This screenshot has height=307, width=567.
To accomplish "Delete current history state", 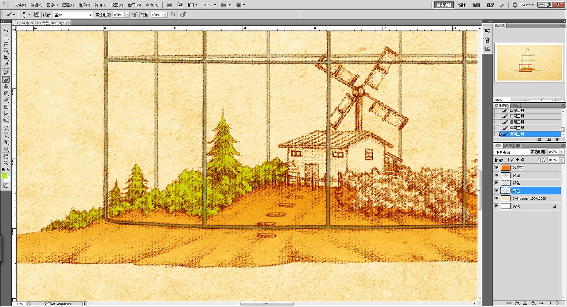I will click(x=557, y=139).
